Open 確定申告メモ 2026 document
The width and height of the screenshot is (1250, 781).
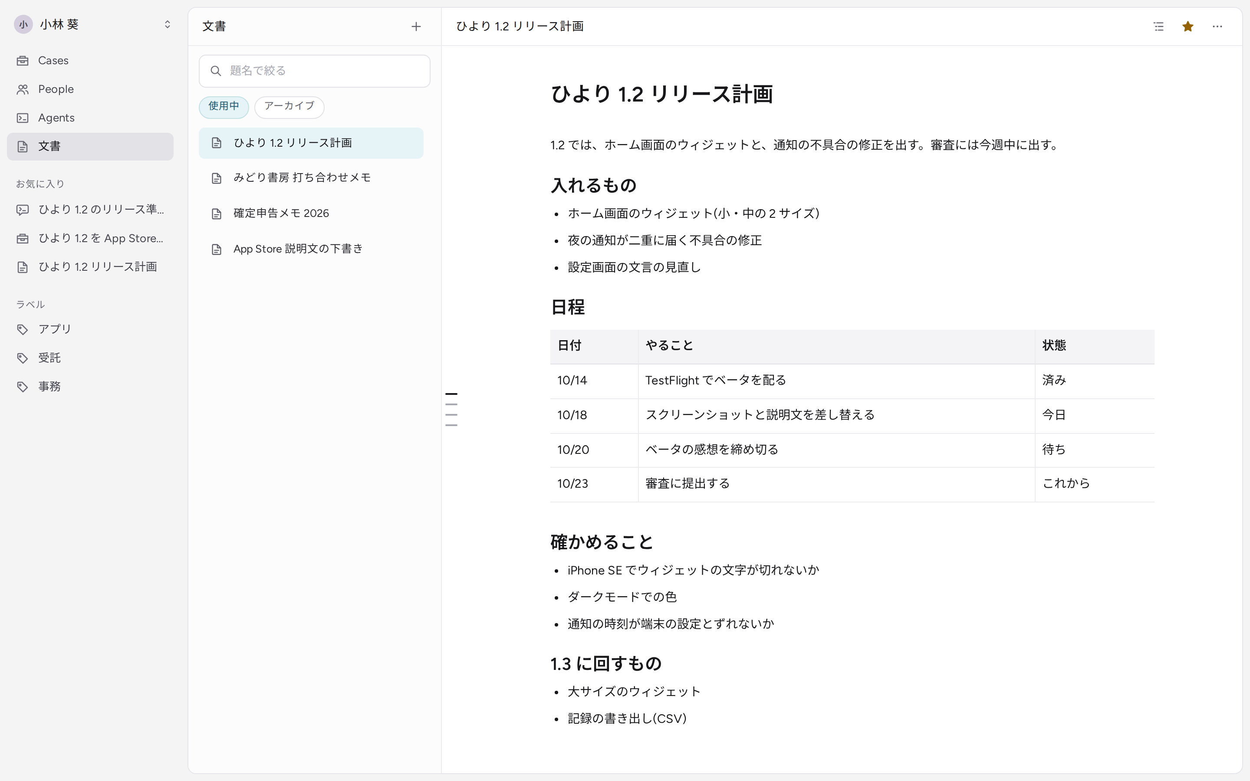click(x=311, y=213)
